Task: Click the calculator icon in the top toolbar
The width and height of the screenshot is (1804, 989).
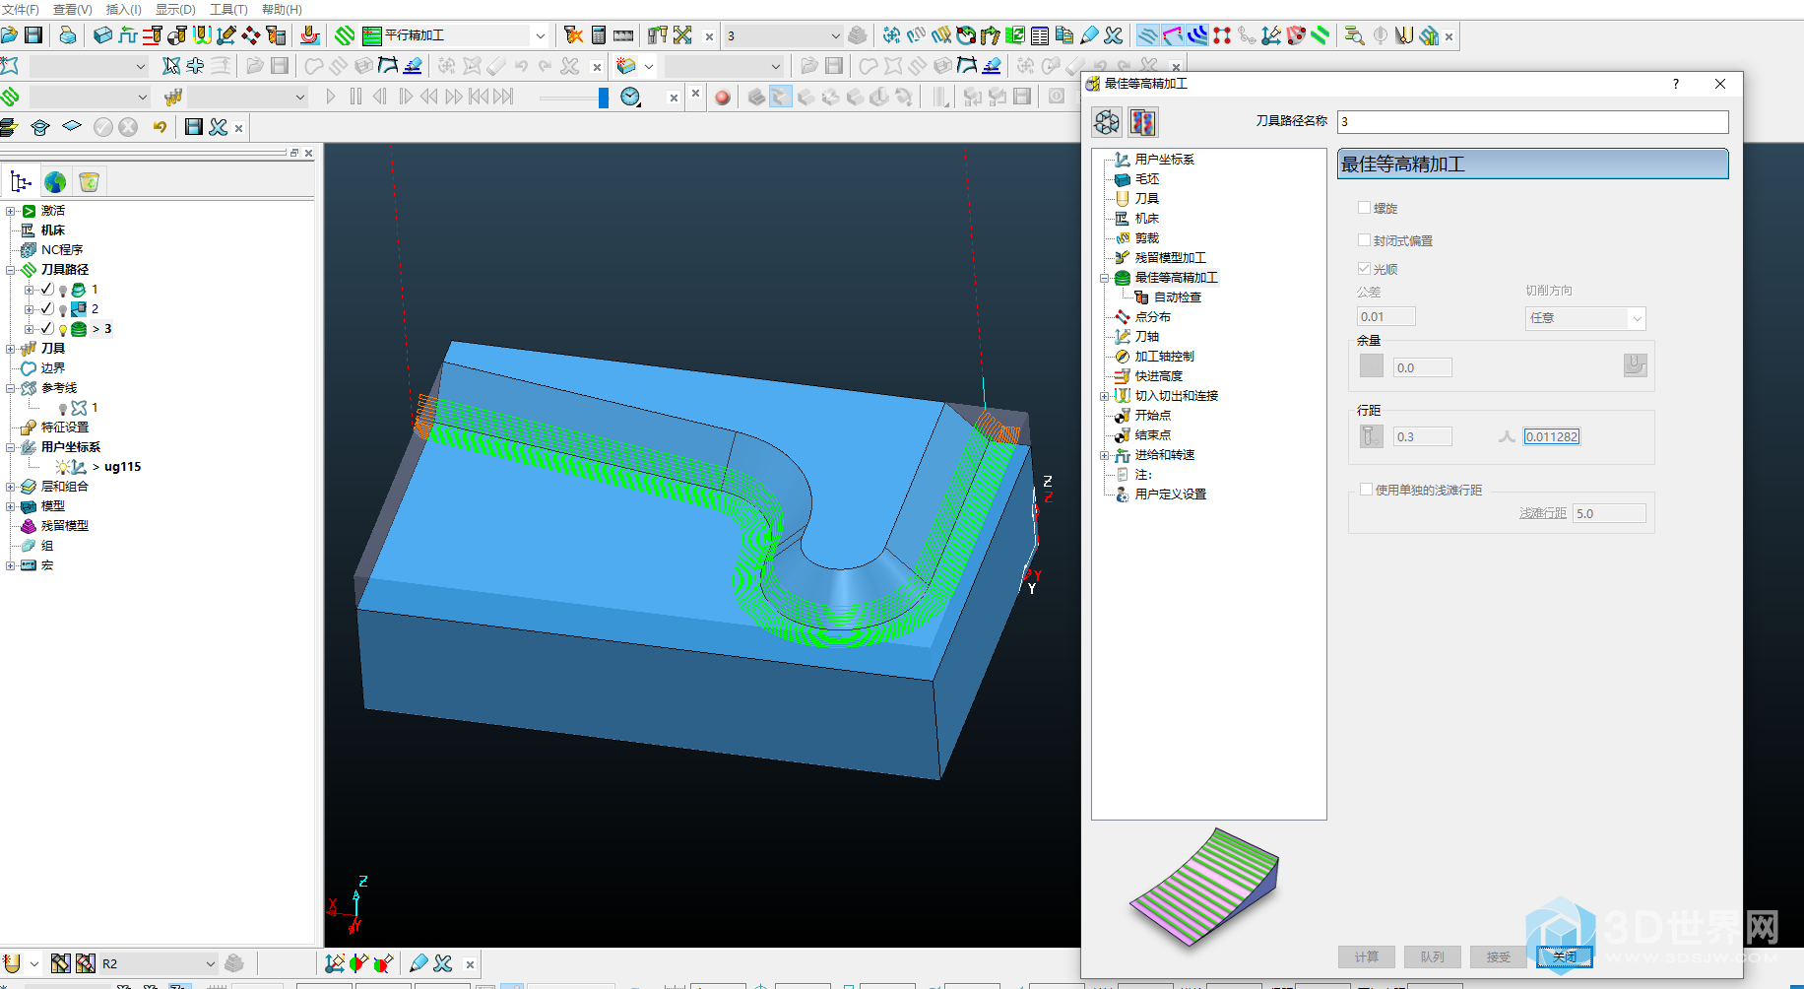Action: (x=598, y=35)
